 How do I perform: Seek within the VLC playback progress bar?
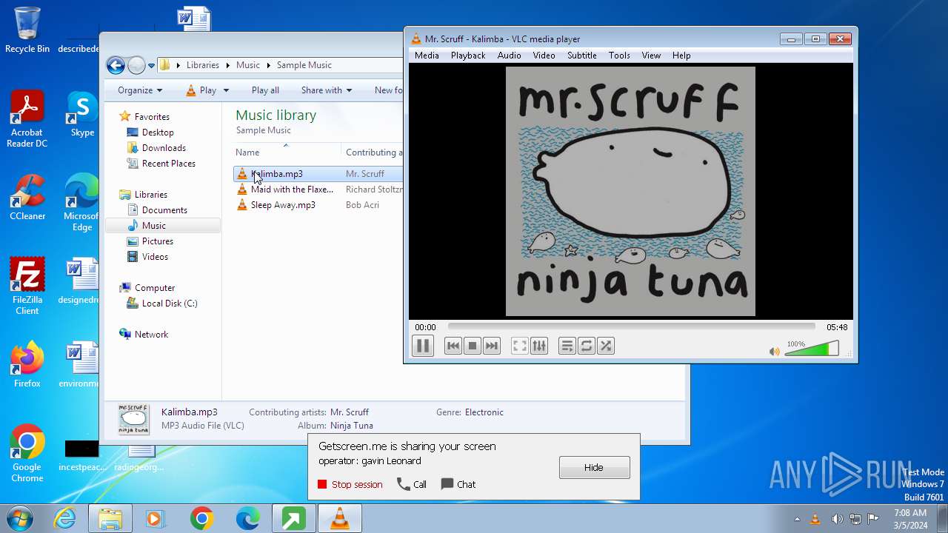pyautogui.click(x=631, y=326)
